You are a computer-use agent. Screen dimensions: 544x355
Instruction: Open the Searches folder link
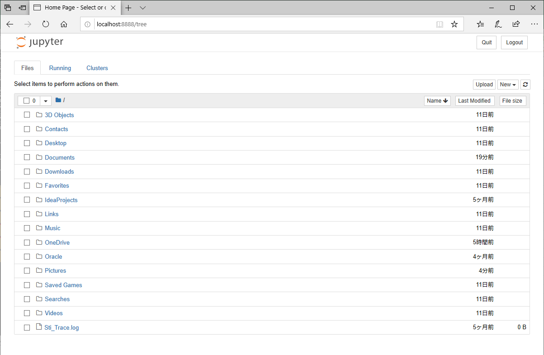[57, 299]
